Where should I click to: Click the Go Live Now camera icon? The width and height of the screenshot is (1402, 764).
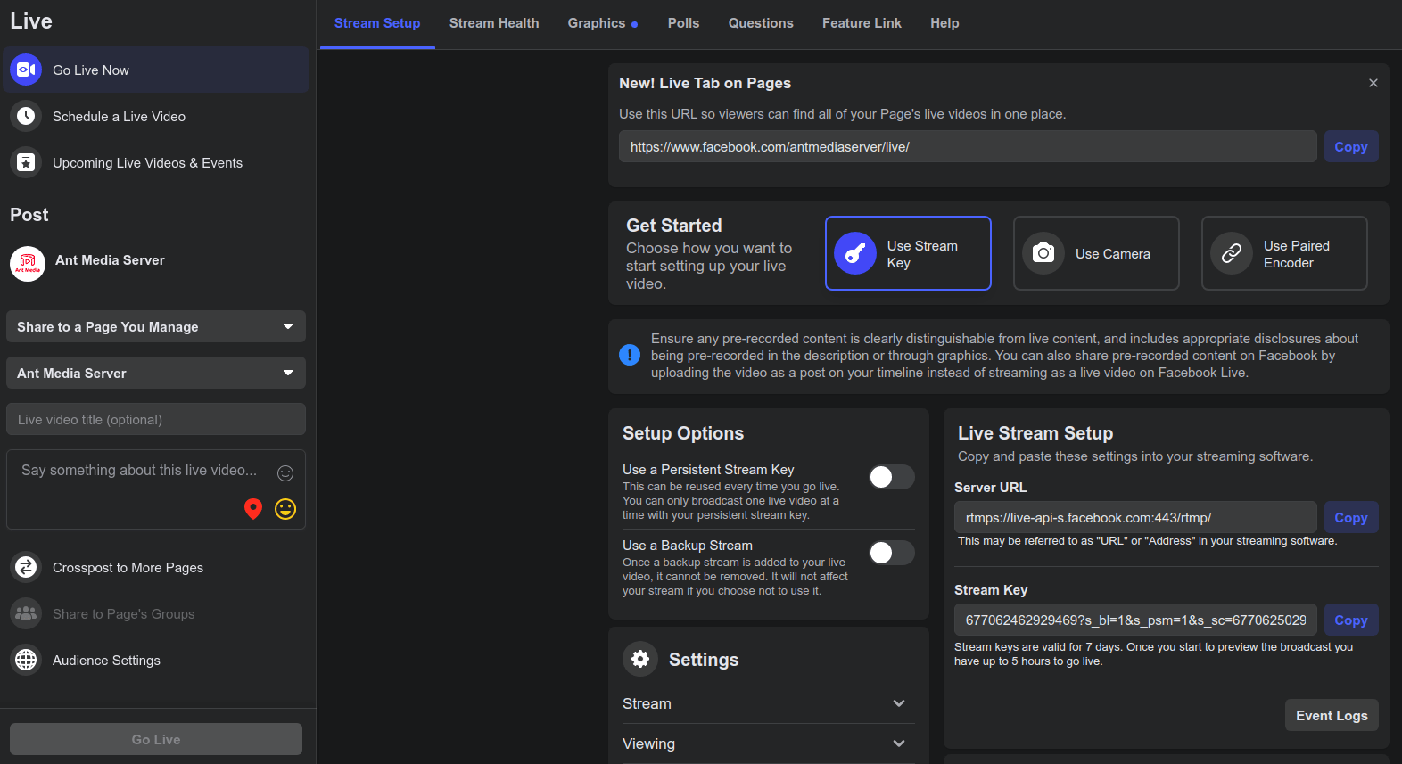(26, 70)
